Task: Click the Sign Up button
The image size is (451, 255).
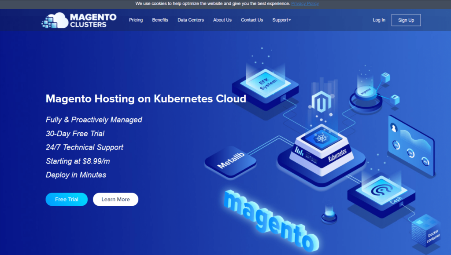Action: coord(406,20)
